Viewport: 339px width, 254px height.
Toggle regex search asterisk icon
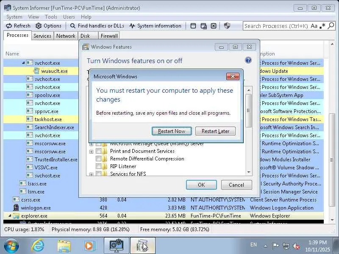coord(322,26)
